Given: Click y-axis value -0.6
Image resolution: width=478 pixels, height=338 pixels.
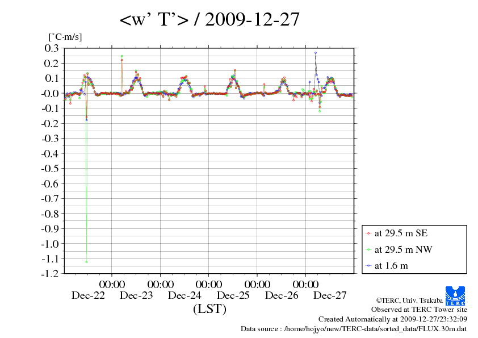Looking at the screenshot, I should (50, 183).
